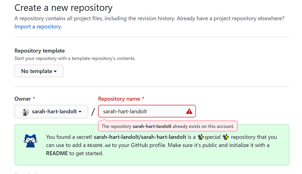This screenshot has width=302, height=174.
Task: Click the red warning triangle icon
Action: pyautogui.click(x=189, y=111)
